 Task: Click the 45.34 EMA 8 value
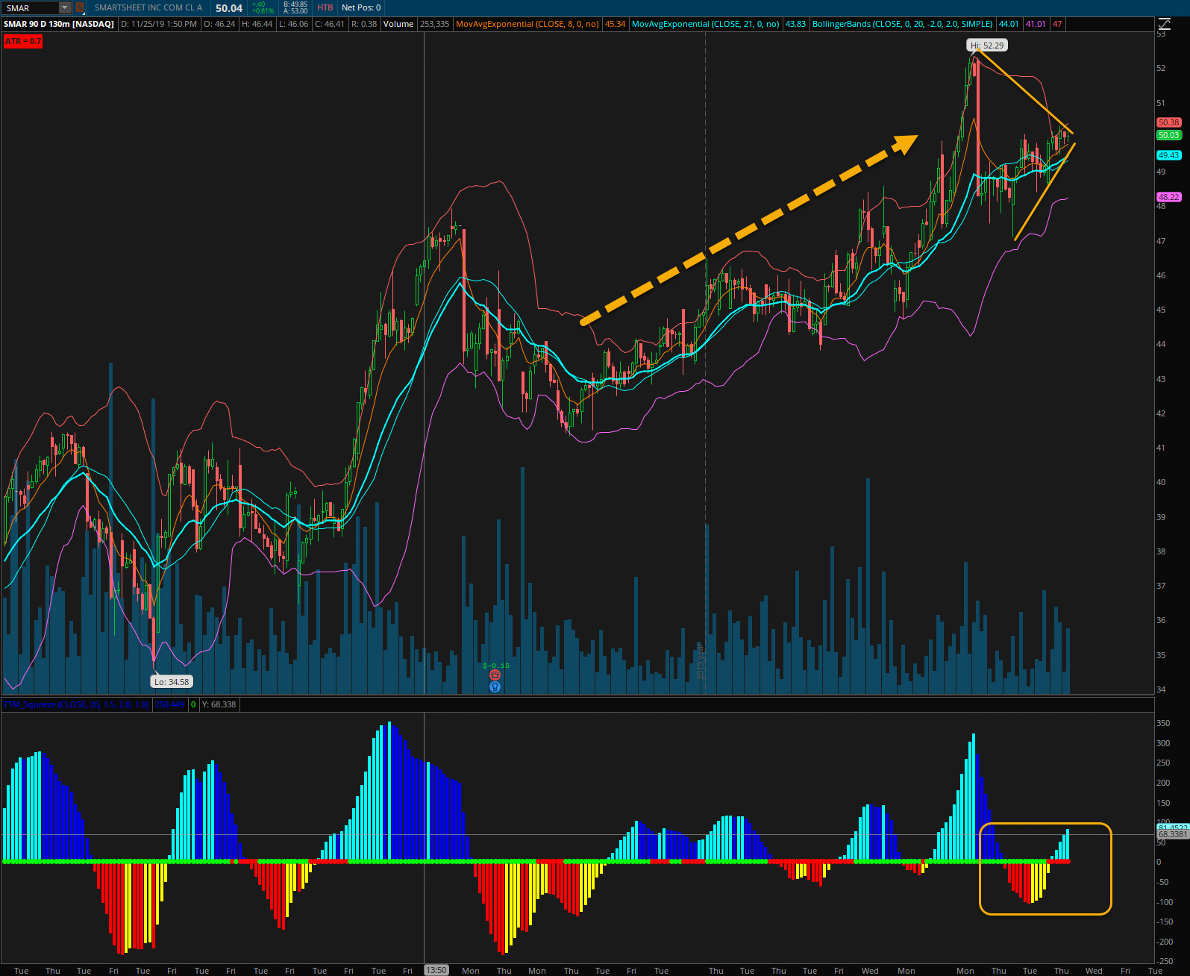tap(616, 24)
